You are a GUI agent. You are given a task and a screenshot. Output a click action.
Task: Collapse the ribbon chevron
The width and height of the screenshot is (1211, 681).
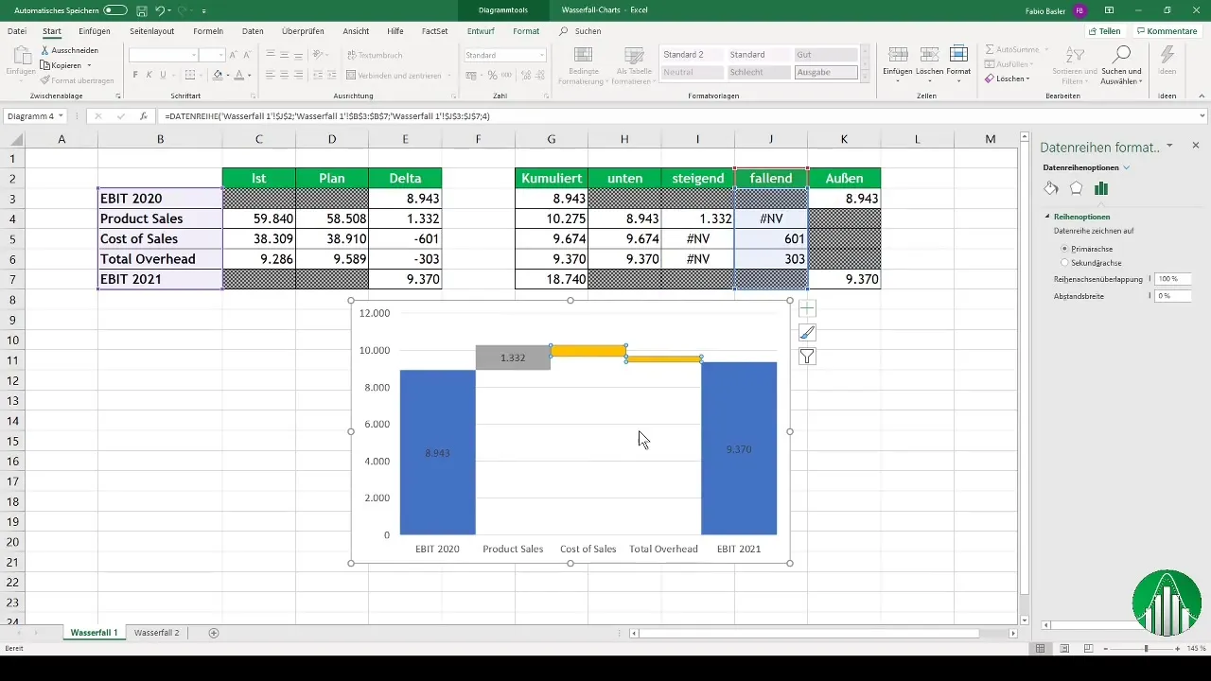1200,96
